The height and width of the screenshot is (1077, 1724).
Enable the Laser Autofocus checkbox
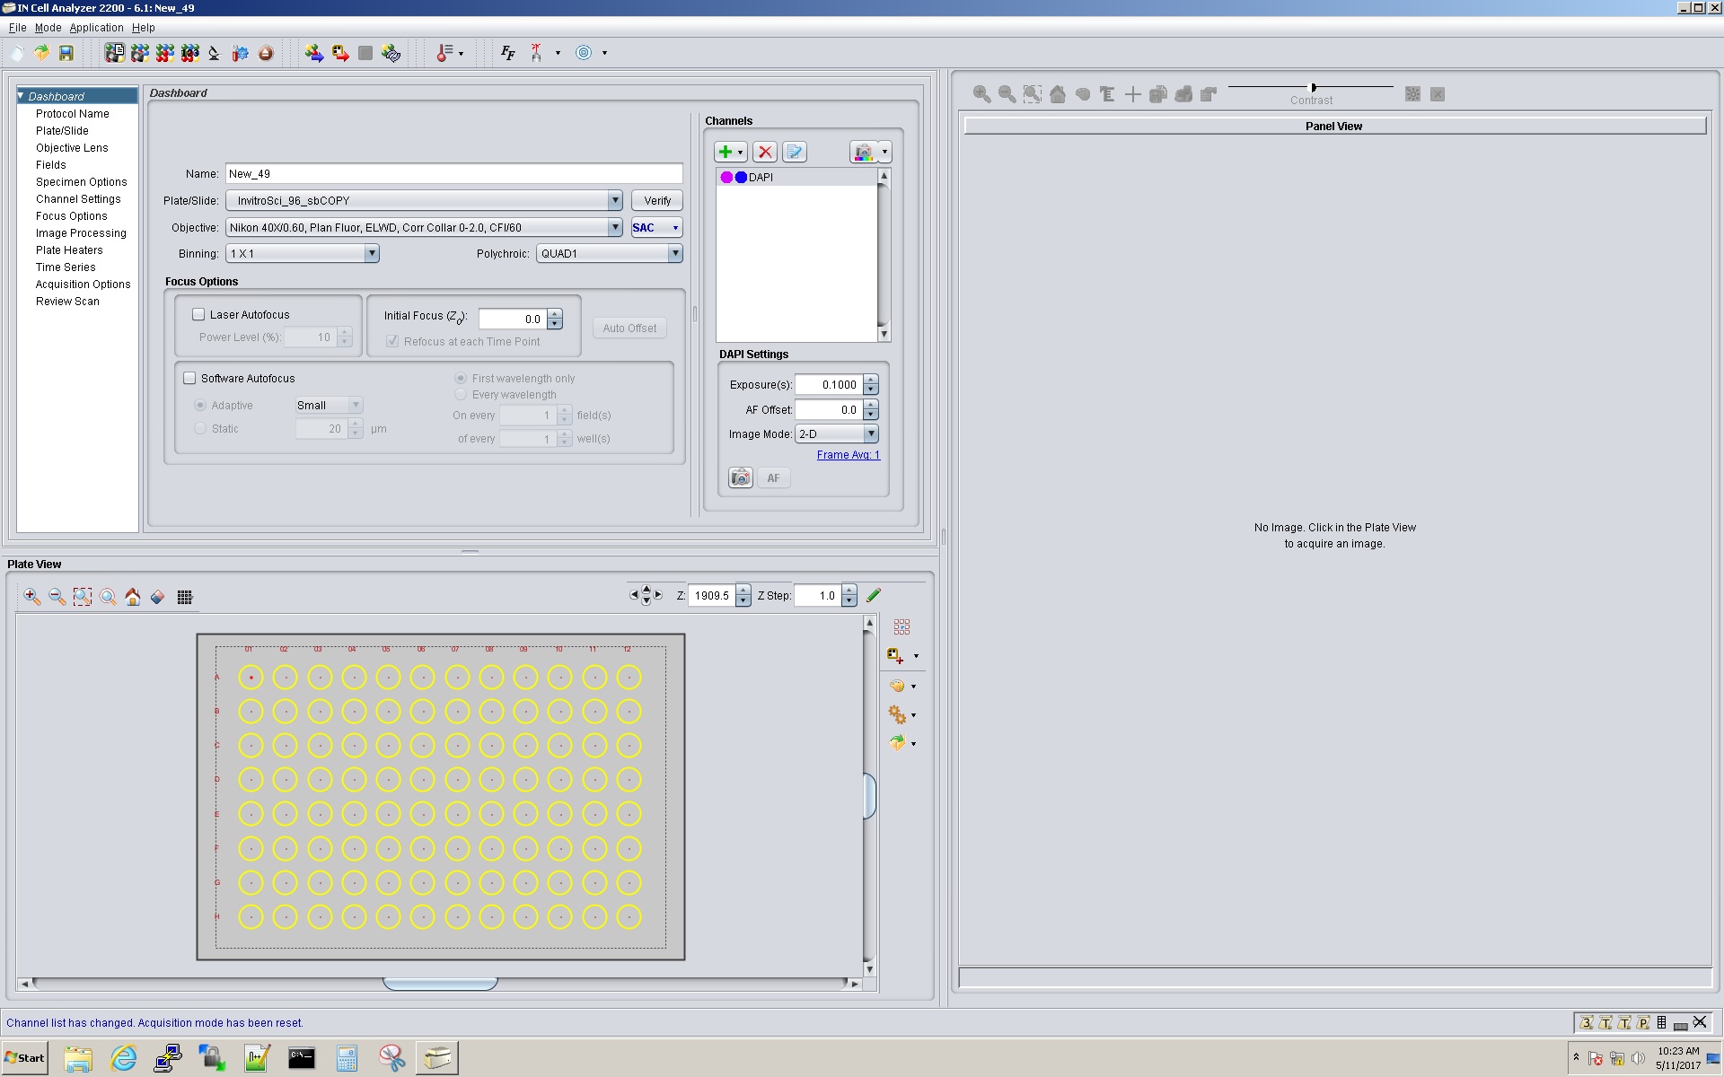198,314
